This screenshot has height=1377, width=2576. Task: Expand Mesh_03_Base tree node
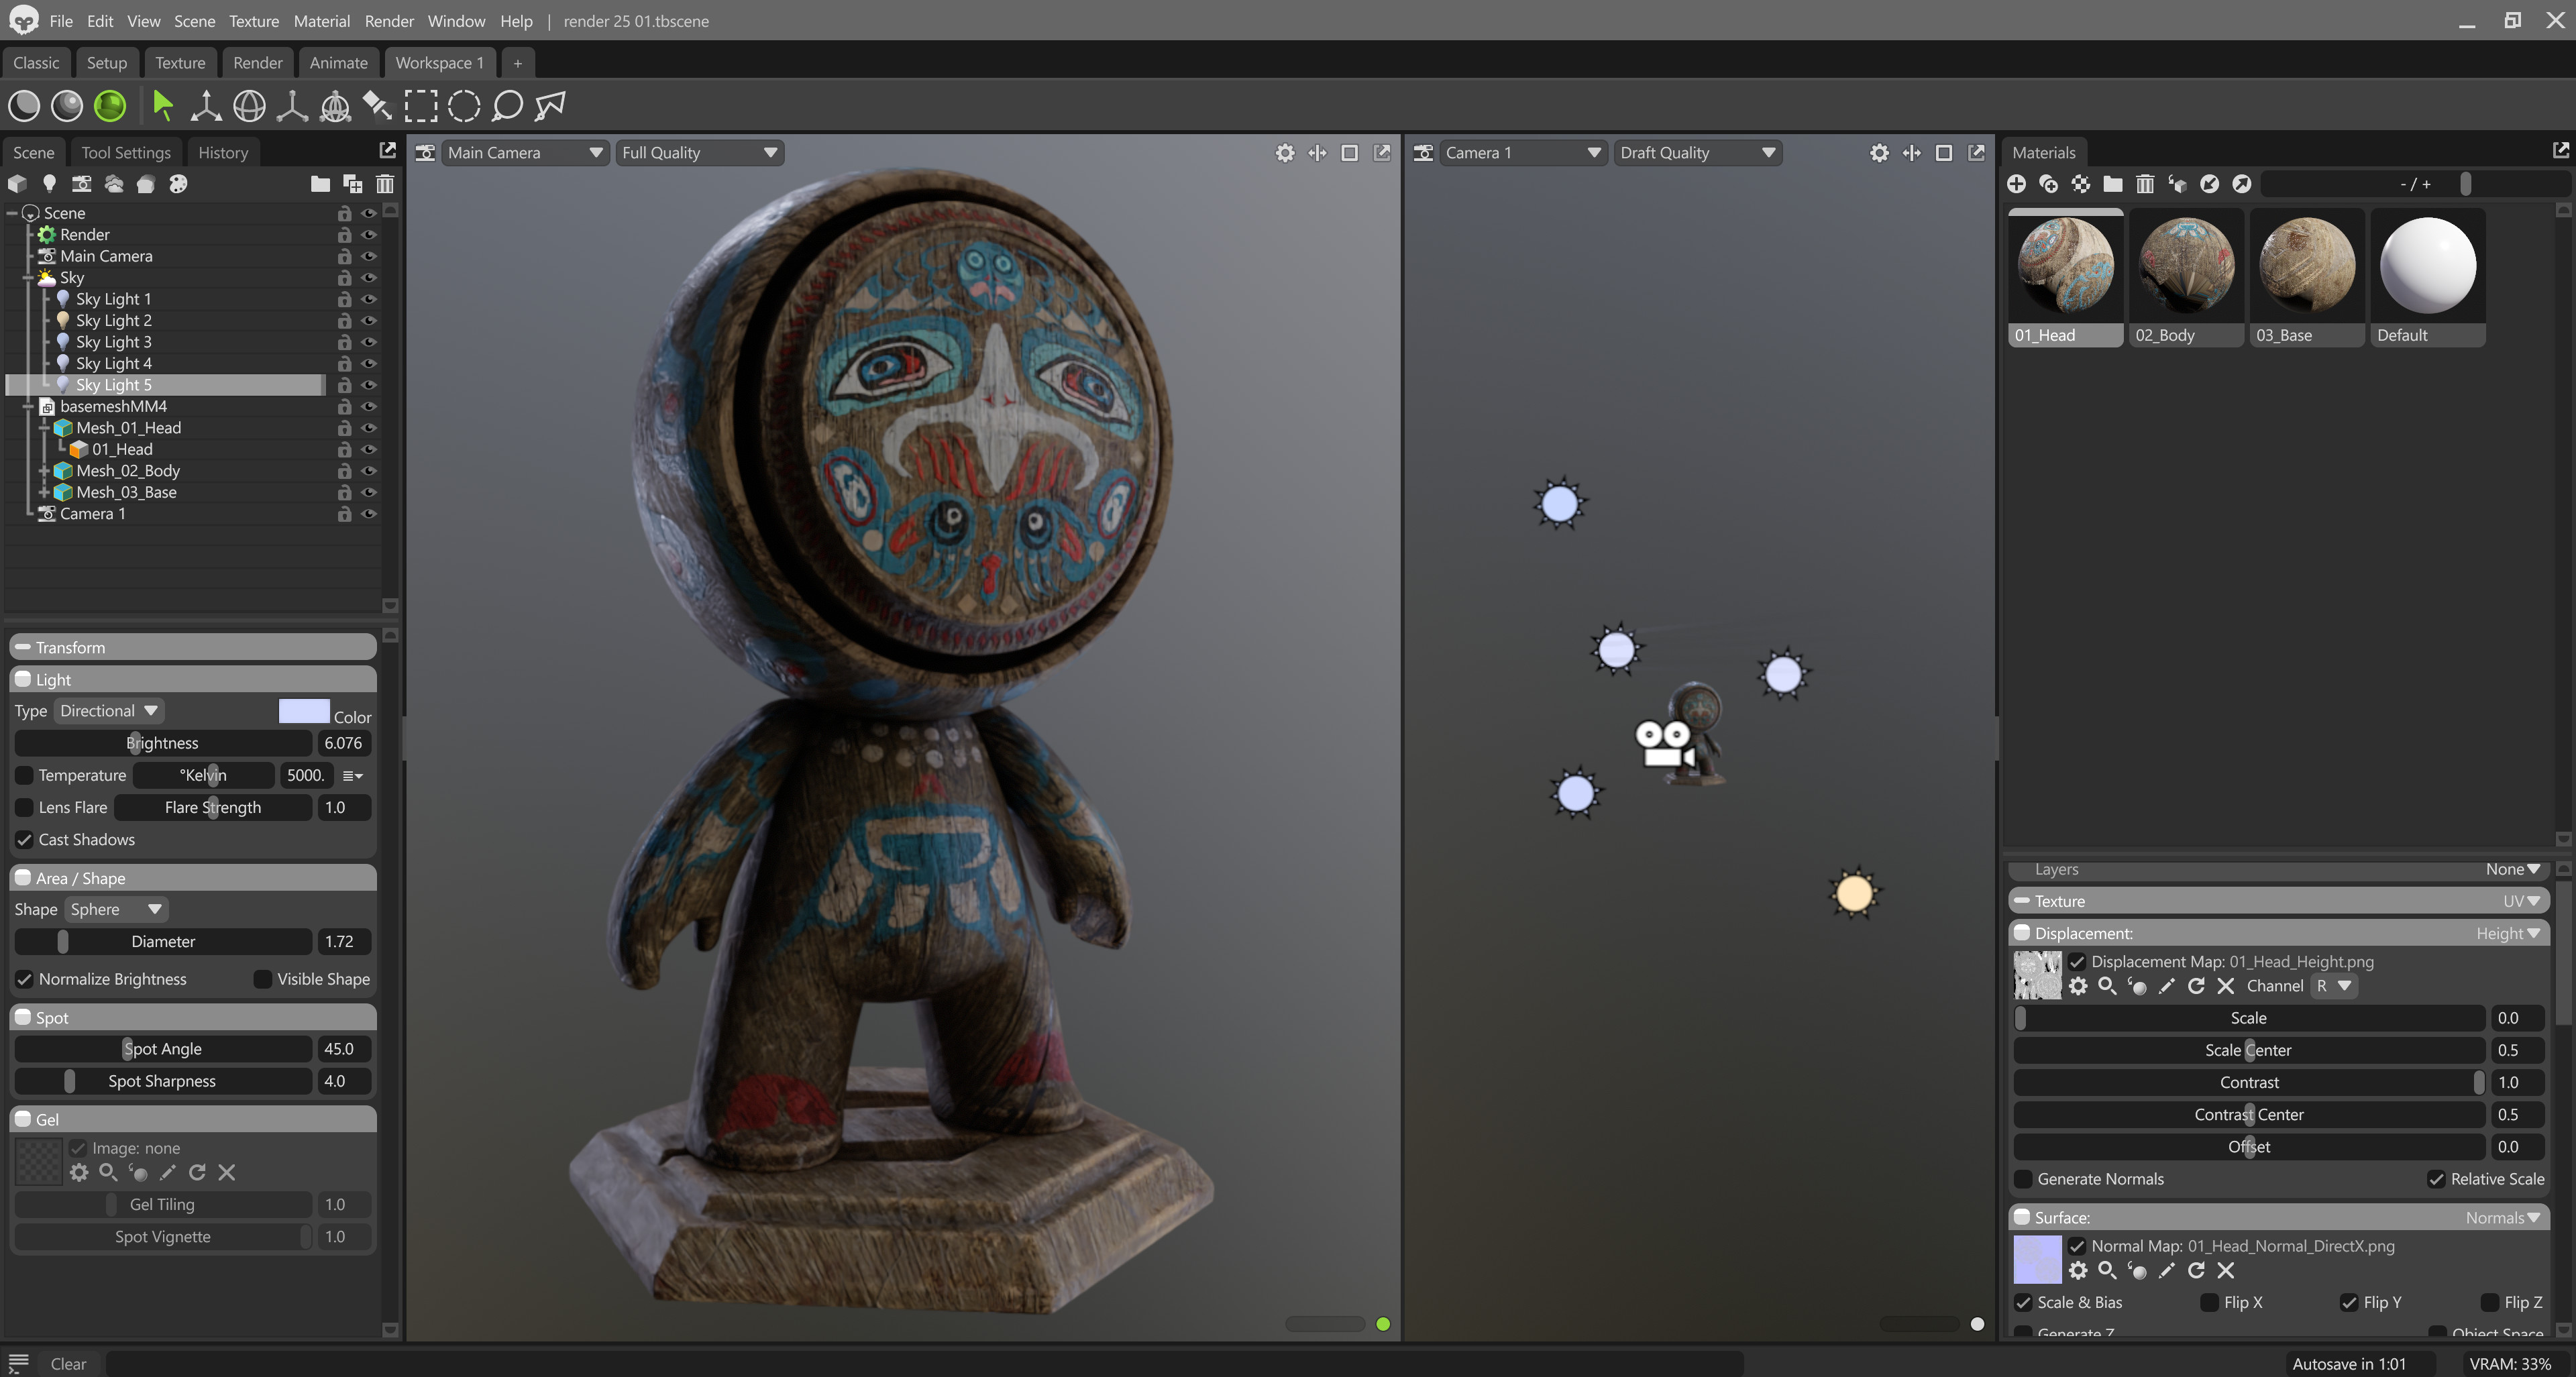point(44,492)
